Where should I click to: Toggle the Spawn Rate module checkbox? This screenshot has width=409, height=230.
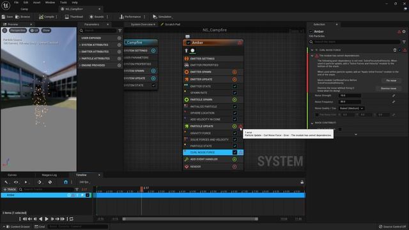click(x=235, y=93)
